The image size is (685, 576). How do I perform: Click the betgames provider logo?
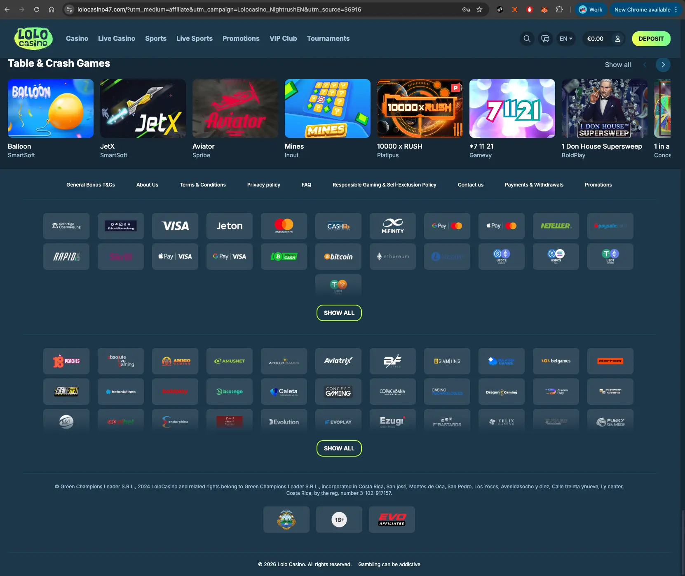[556, 361]
